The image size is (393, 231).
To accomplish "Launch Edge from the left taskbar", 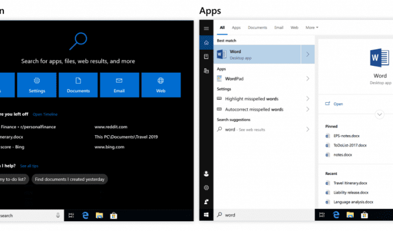I will point(85,215).
